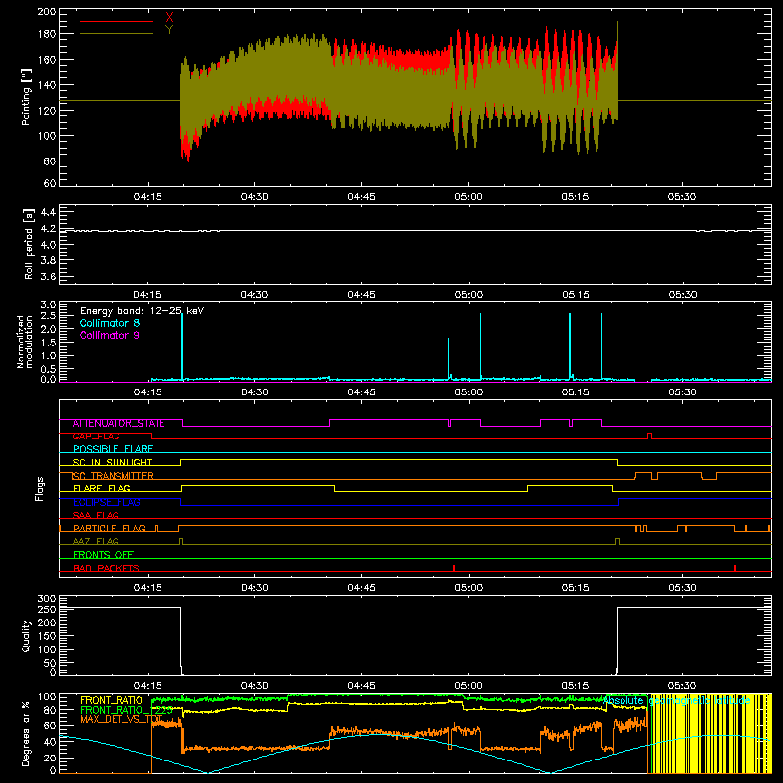Select the red X legend label
The width and height of the screenshot is (783, 783).
[x=169, y=18]
